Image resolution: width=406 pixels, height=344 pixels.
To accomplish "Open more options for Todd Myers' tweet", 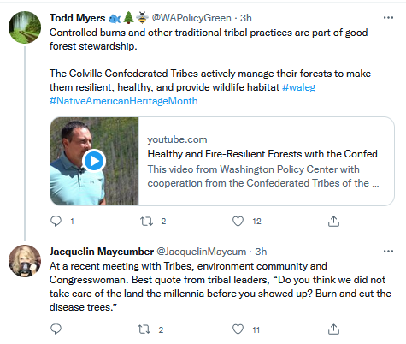I will click(388, 18).
